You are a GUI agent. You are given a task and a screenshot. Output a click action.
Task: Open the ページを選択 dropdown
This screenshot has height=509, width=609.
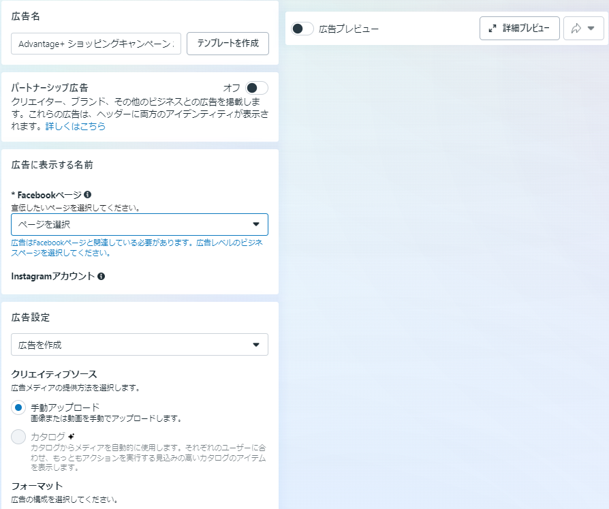(136, 224)
